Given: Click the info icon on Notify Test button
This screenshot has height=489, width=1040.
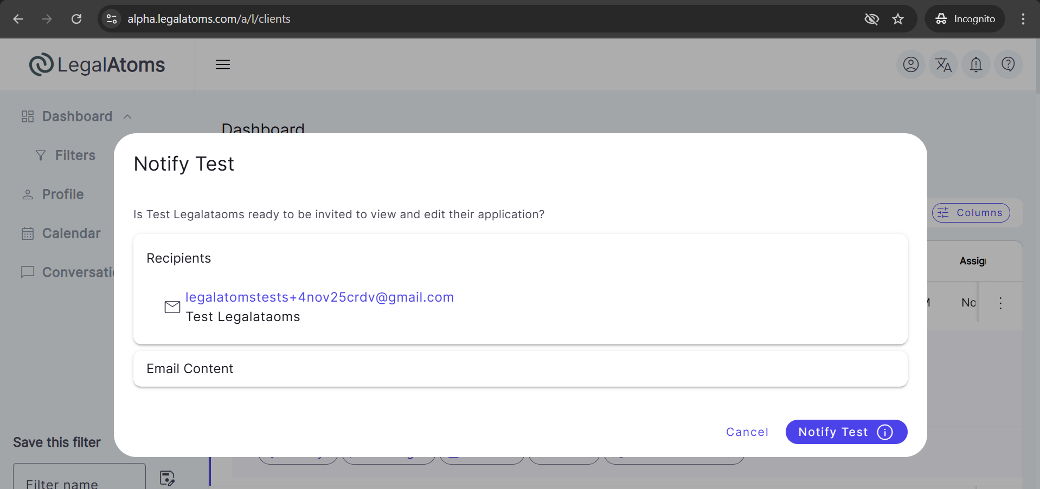Looking at the screenshot, I should 884,432.
